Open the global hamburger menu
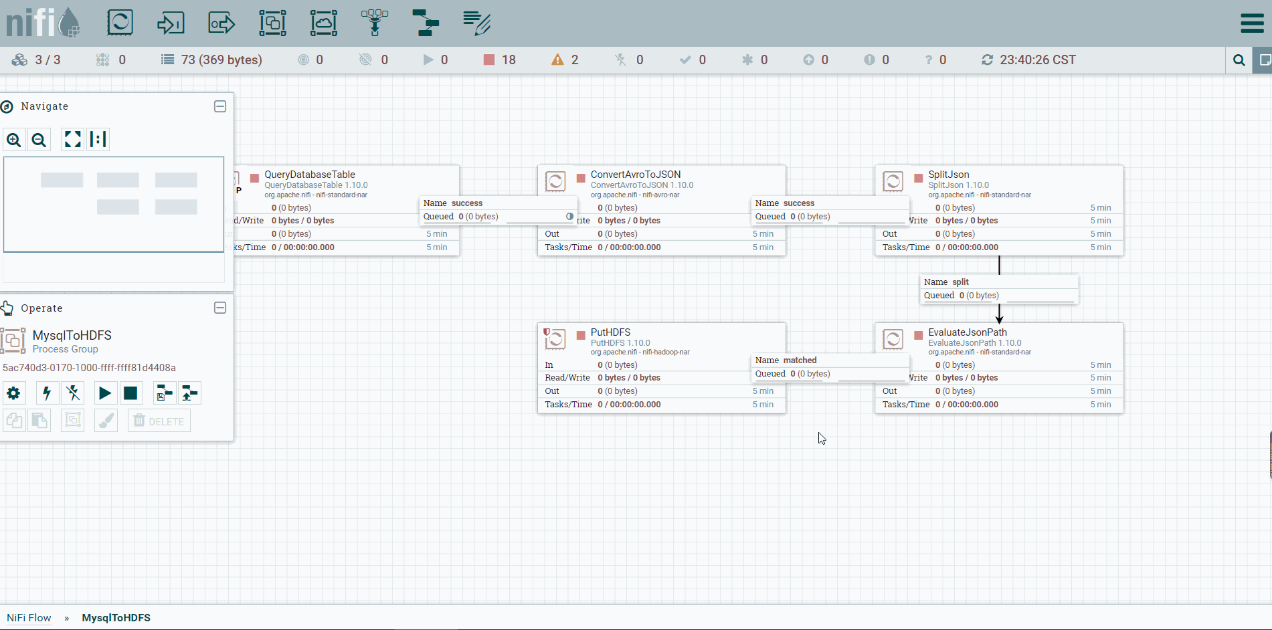Viewport: 1272px width, 630px height. point(1252,23)
